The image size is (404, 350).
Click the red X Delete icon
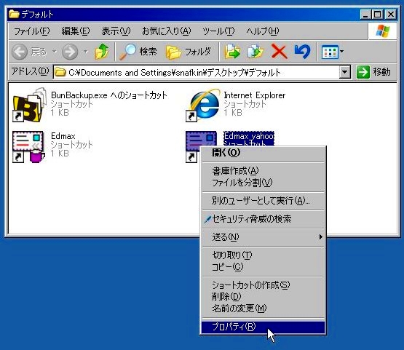click(x=280, y=52)
